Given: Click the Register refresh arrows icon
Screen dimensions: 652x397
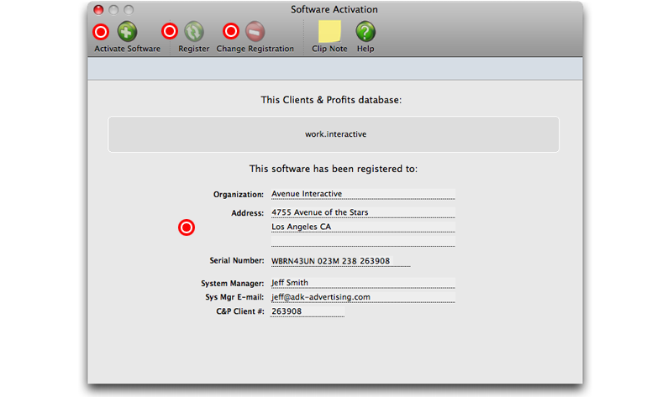Looking at the screenshot, I should click(x=194, y=32).
